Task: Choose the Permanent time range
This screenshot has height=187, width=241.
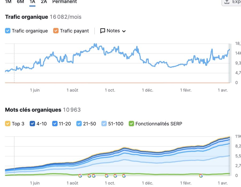Action: [x=65, y=2]
